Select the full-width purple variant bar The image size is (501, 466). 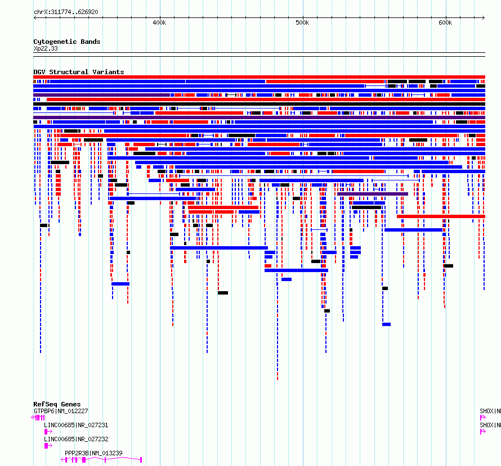pos(259,117)
